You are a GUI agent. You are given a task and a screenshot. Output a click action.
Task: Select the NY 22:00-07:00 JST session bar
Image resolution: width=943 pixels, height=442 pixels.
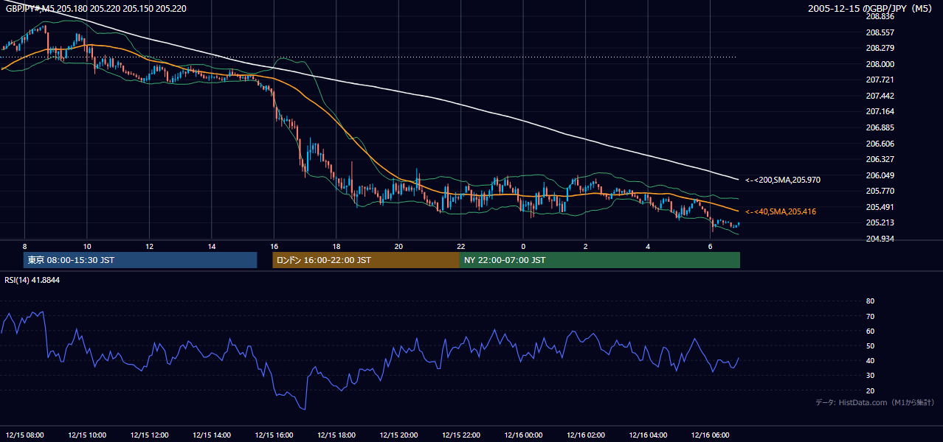[600, 260]
